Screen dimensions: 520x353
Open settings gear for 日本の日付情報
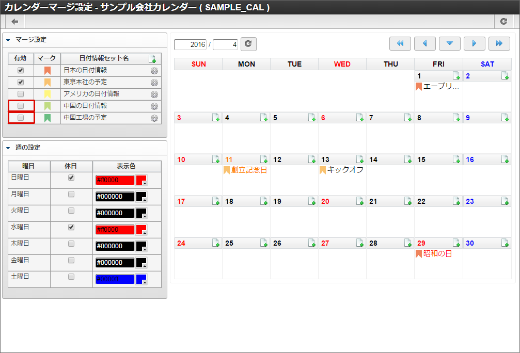[154, 71]
